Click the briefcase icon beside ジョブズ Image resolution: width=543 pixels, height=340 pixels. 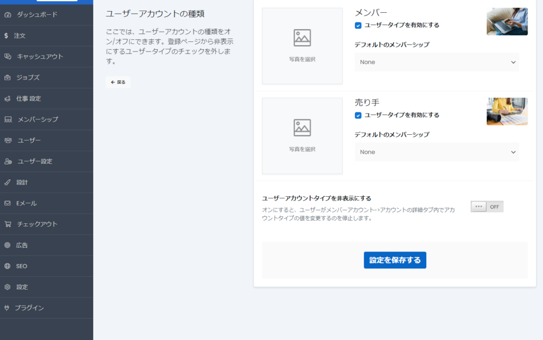[x=7, y=77]
